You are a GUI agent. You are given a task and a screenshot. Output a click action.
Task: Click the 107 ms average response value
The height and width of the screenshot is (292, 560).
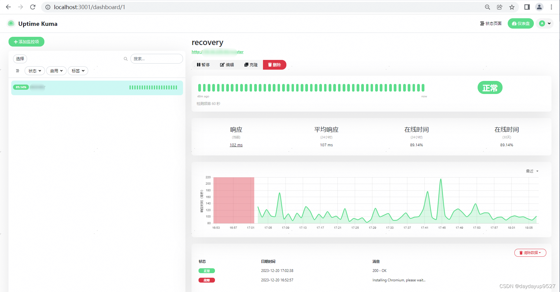pyautogui.click(x=326, y=145)
